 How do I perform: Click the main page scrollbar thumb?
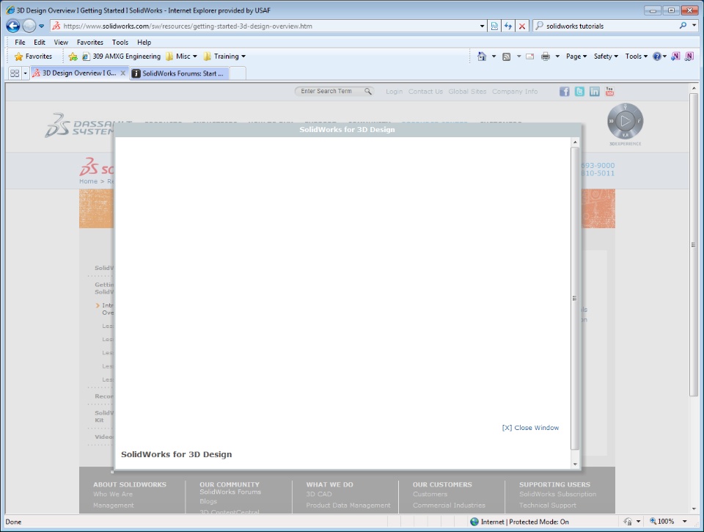(694, 245)
